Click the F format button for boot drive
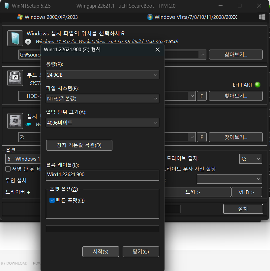 (x=202, y=96)
